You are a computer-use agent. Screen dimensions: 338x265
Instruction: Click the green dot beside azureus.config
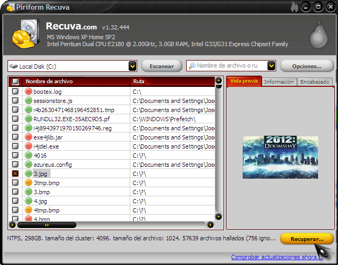point(29,164)
